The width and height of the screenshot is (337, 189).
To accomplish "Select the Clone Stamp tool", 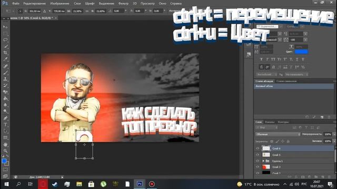I will pyautogui.click(x=5, y=79).
